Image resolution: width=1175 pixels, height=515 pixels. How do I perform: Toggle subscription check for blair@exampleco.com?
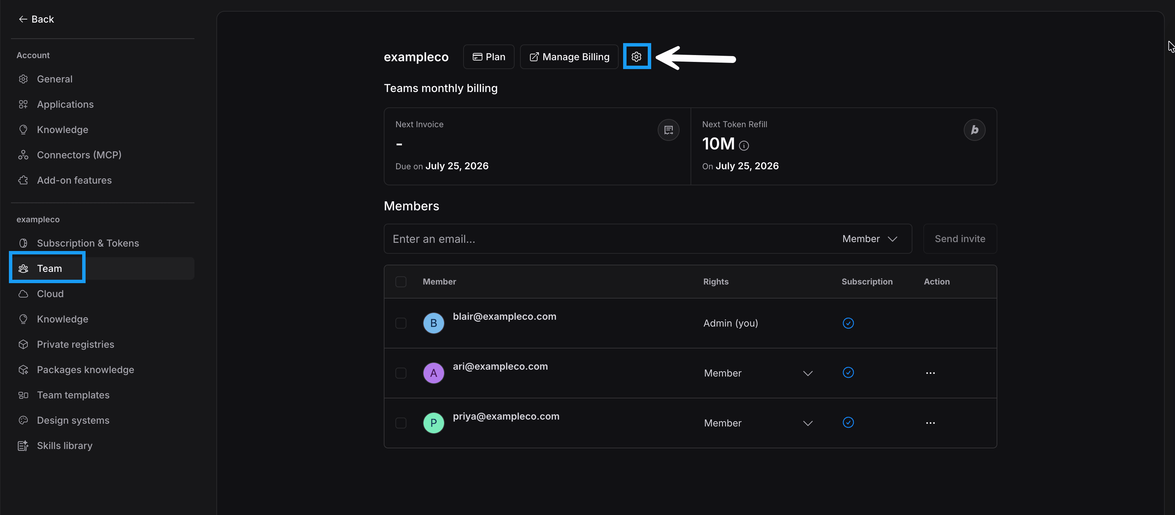click(x=848, y=323)
